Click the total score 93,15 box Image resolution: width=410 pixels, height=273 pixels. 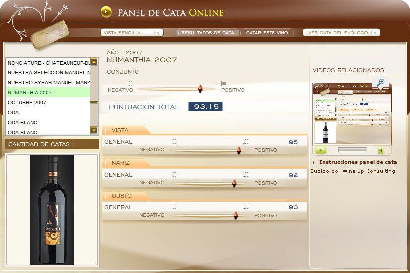[205, 106]
